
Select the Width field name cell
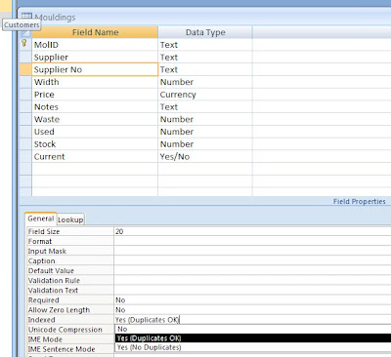coord(95,82)
